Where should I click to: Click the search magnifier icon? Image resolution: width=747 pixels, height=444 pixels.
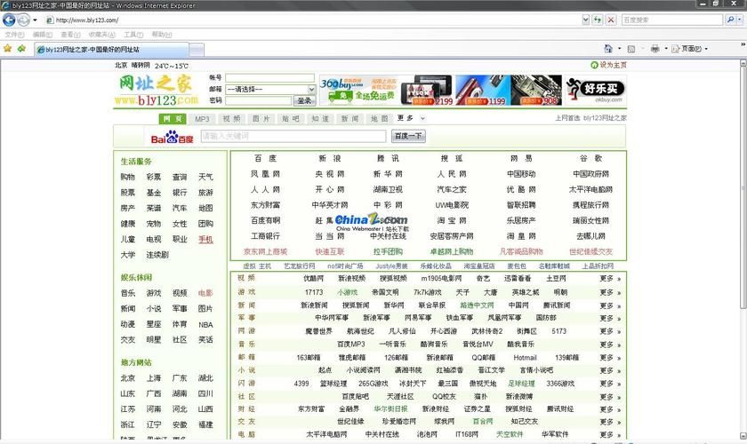coord(730,20)
